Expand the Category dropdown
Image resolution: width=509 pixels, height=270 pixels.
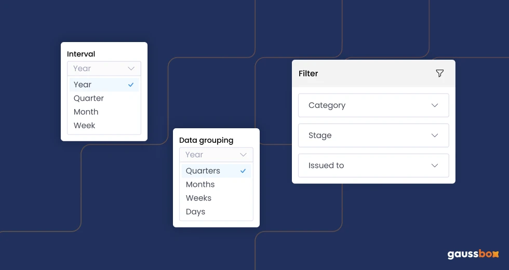pos(373,105)
